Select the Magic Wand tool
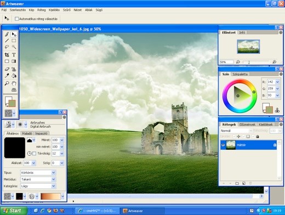285x215 pixels. pos(14,47)
